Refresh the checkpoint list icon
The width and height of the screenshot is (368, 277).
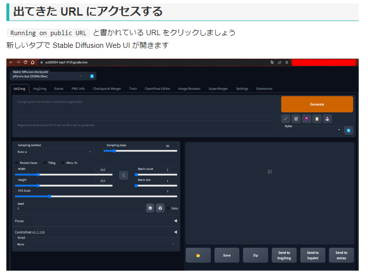click(92, 76)
